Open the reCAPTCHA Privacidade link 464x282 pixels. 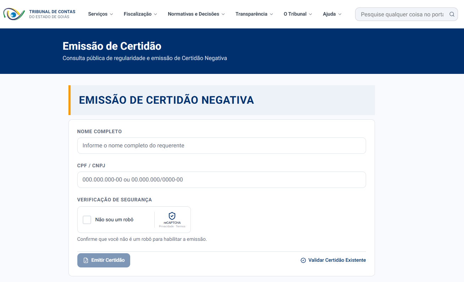click(x=166, y=227)
